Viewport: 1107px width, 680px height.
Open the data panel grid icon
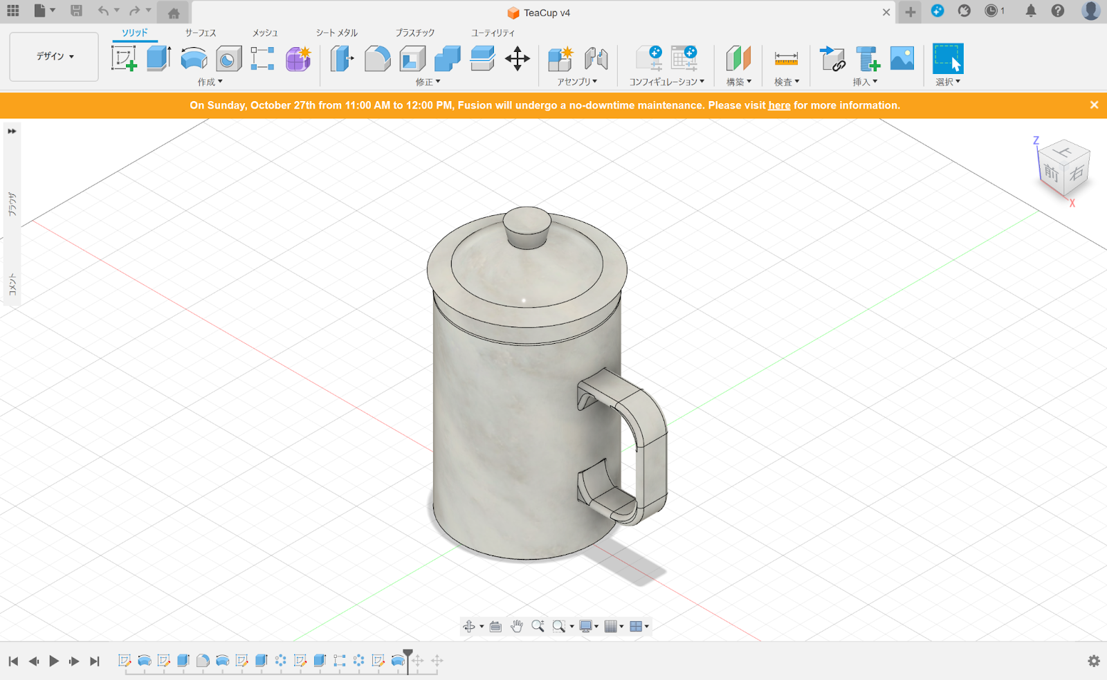[13, 10]
